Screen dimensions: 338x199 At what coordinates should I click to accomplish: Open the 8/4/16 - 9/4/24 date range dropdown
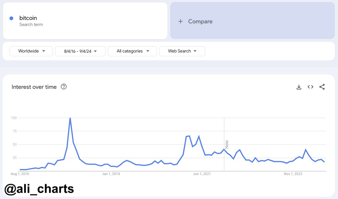click(80, 51)
